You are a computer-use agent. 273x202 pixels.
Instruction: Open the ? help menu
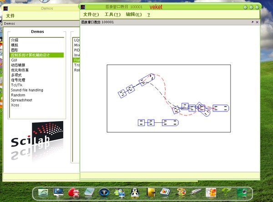148,15
